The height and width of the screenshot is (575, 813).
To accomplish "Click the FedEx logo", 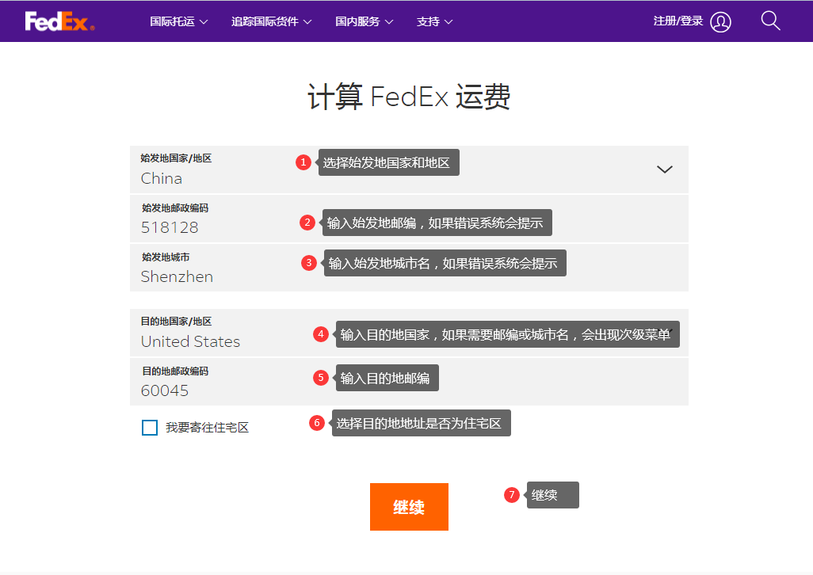I will tap(59, 21).
